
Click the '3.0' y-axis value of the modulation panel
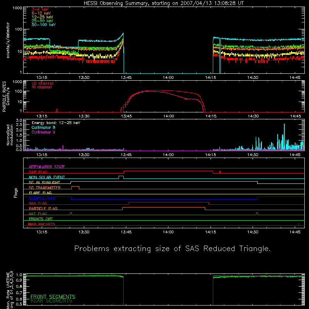pos(19,121)
